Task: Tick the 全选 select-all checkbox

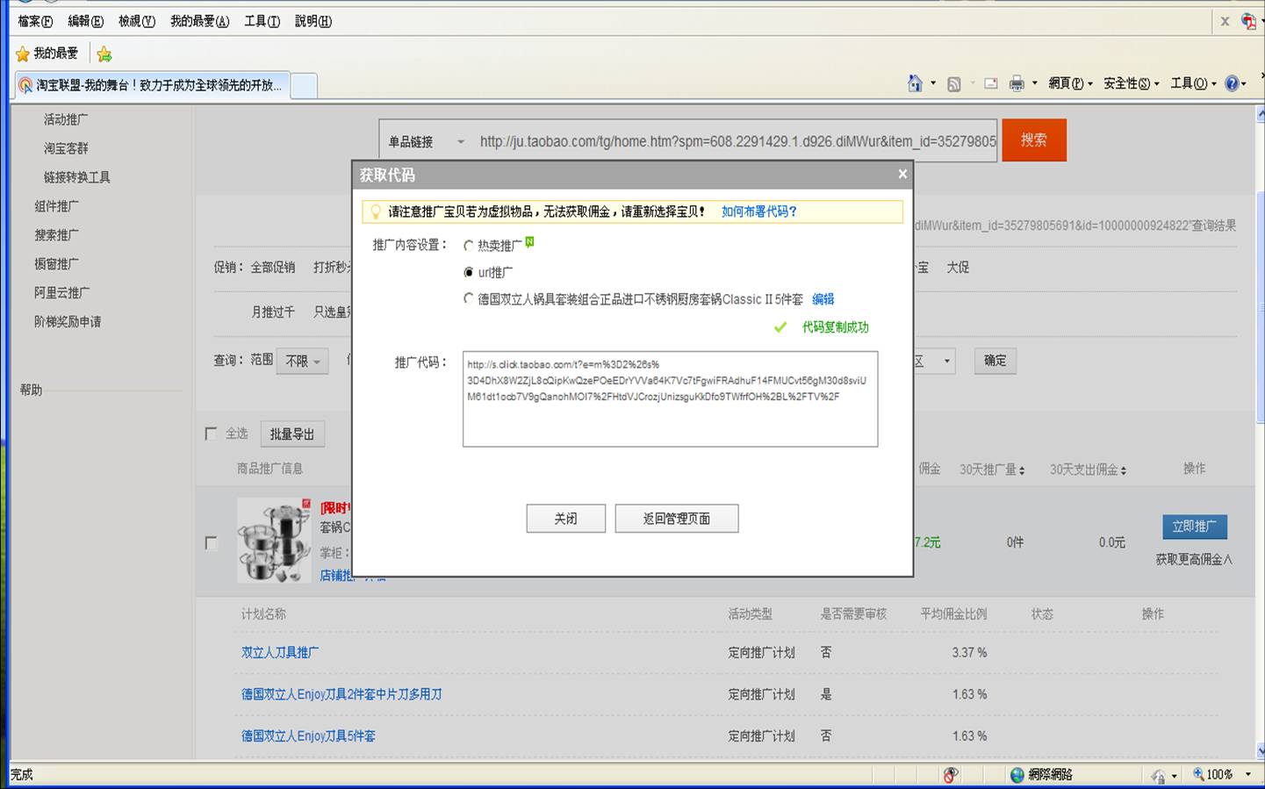Action: 211,434
